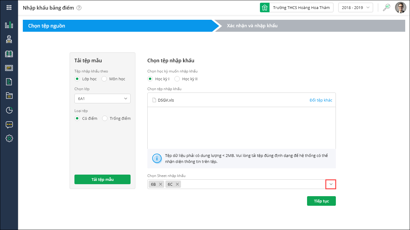Screen dimensions: 410x230
Task: Open the student/person icon in sidebar
Action: point(9,39)
